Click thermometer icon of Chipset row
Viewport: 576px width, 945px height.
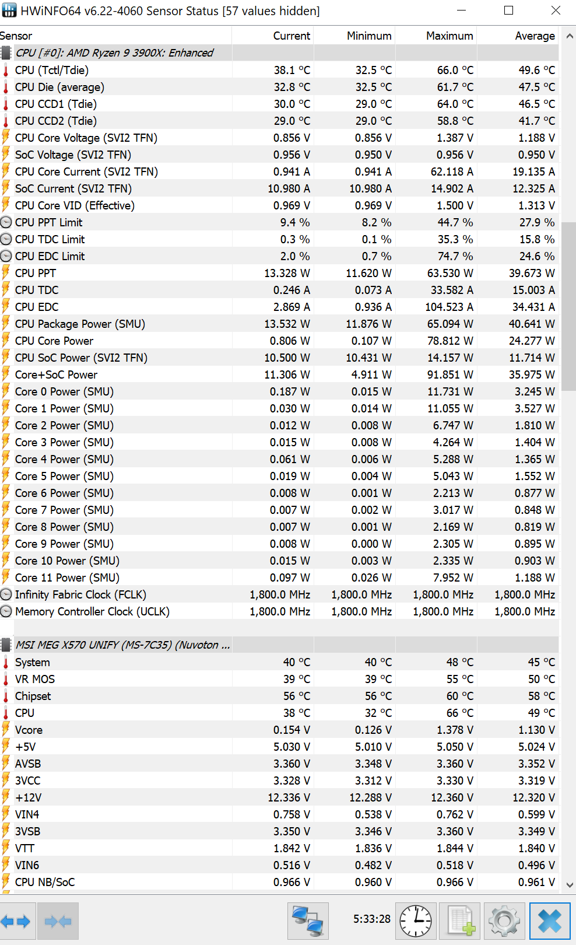[x=6, y=696]
